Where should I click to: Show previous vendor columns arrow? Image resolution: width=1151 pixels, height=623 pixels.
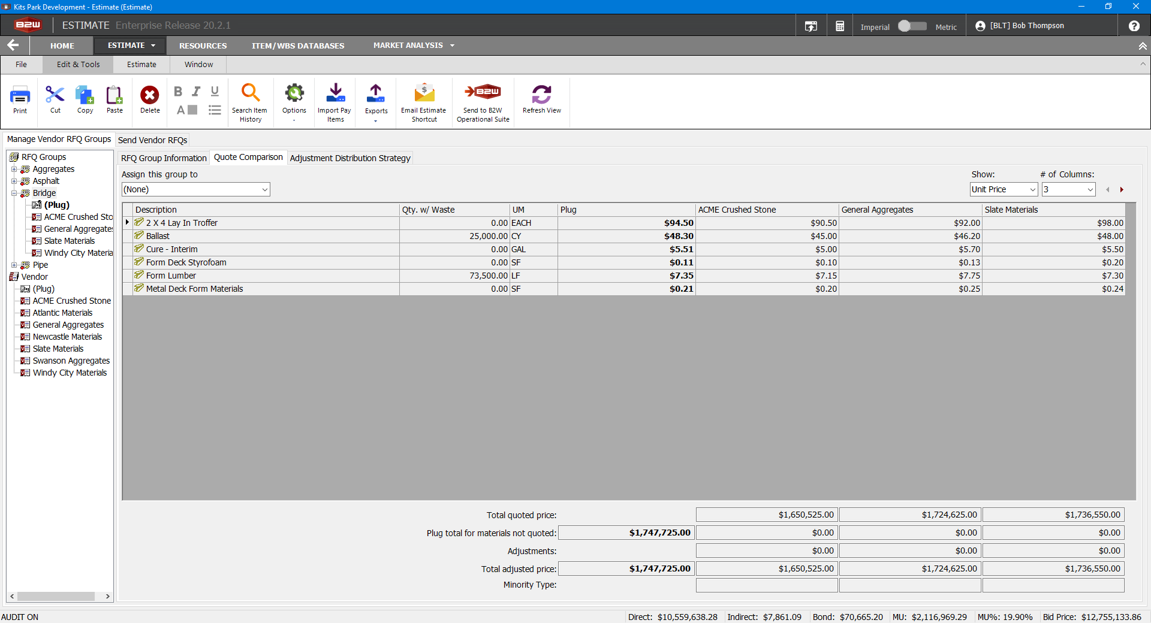[x=1108, y=190]
